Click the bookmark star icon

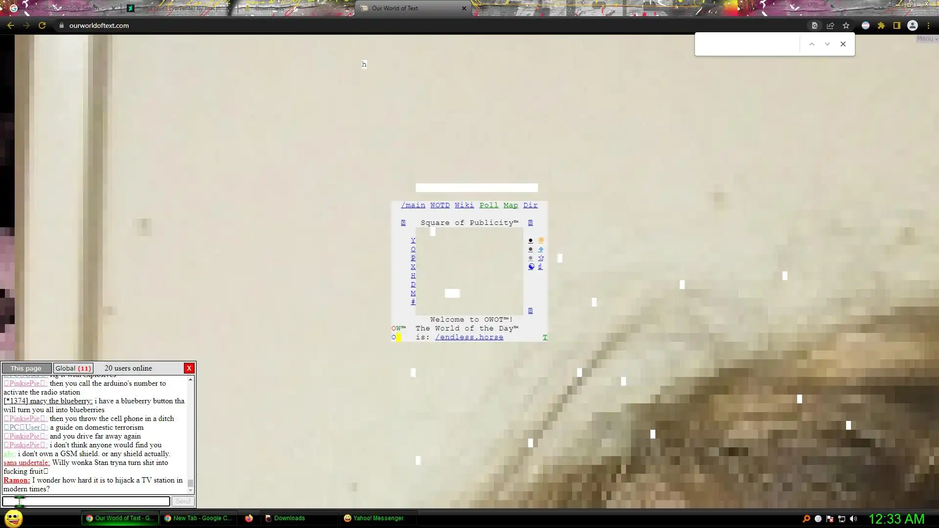click(x=846, y=25)
